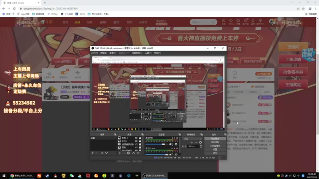
Task: Toggle lock on source 图像 2
Action: pyautogui.click(x=140, y=138)
